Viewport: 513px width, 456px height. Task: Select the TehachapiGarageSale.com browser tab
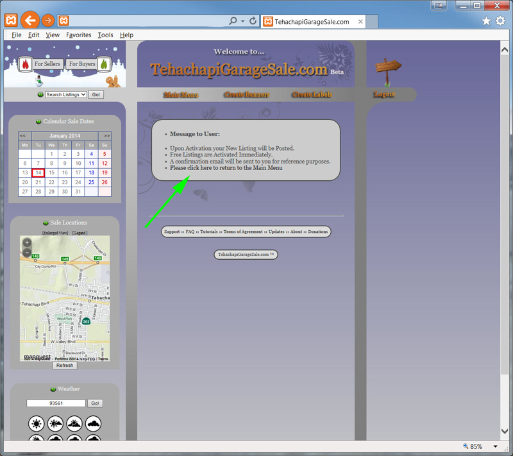click(x=313, y=22)
